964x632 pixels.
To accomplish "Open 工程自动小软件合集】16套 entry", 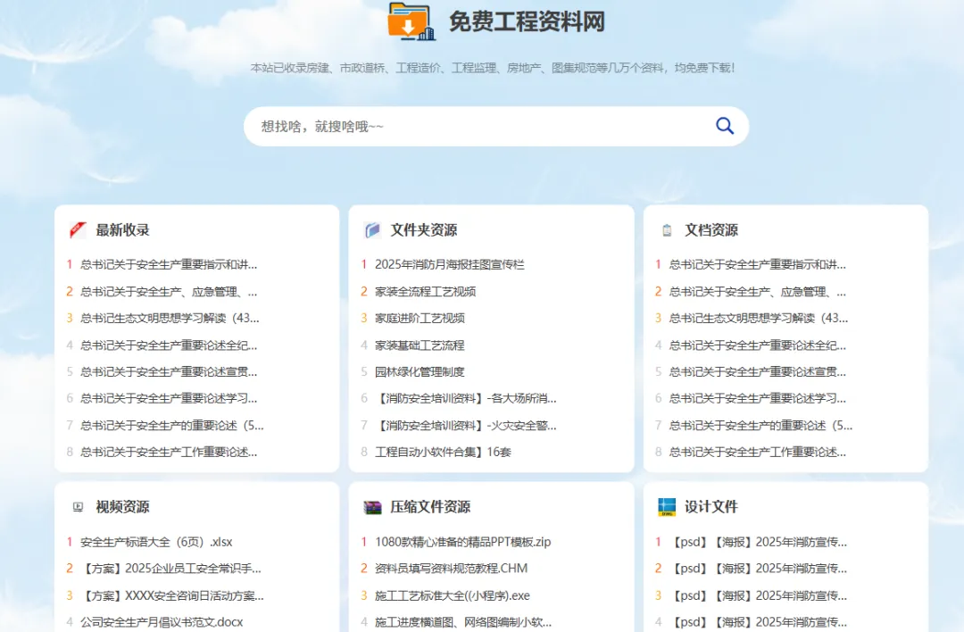I will 443,452.
